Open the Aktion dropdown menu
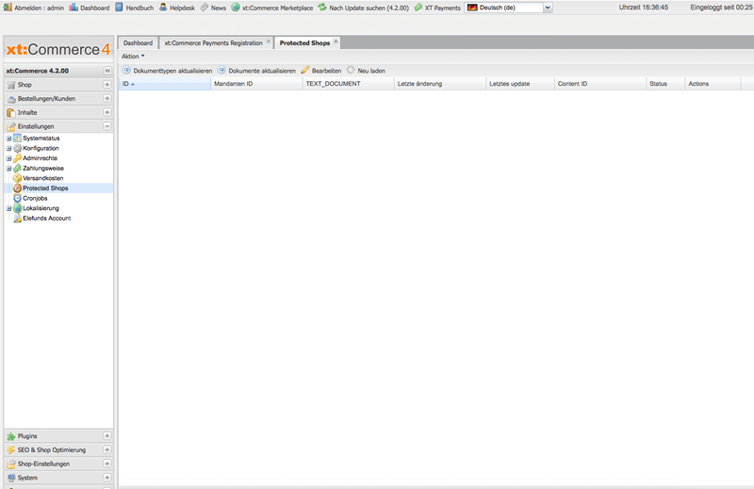Image resolution: width=754 pixels, height=489 pixels. pos(133,57)
